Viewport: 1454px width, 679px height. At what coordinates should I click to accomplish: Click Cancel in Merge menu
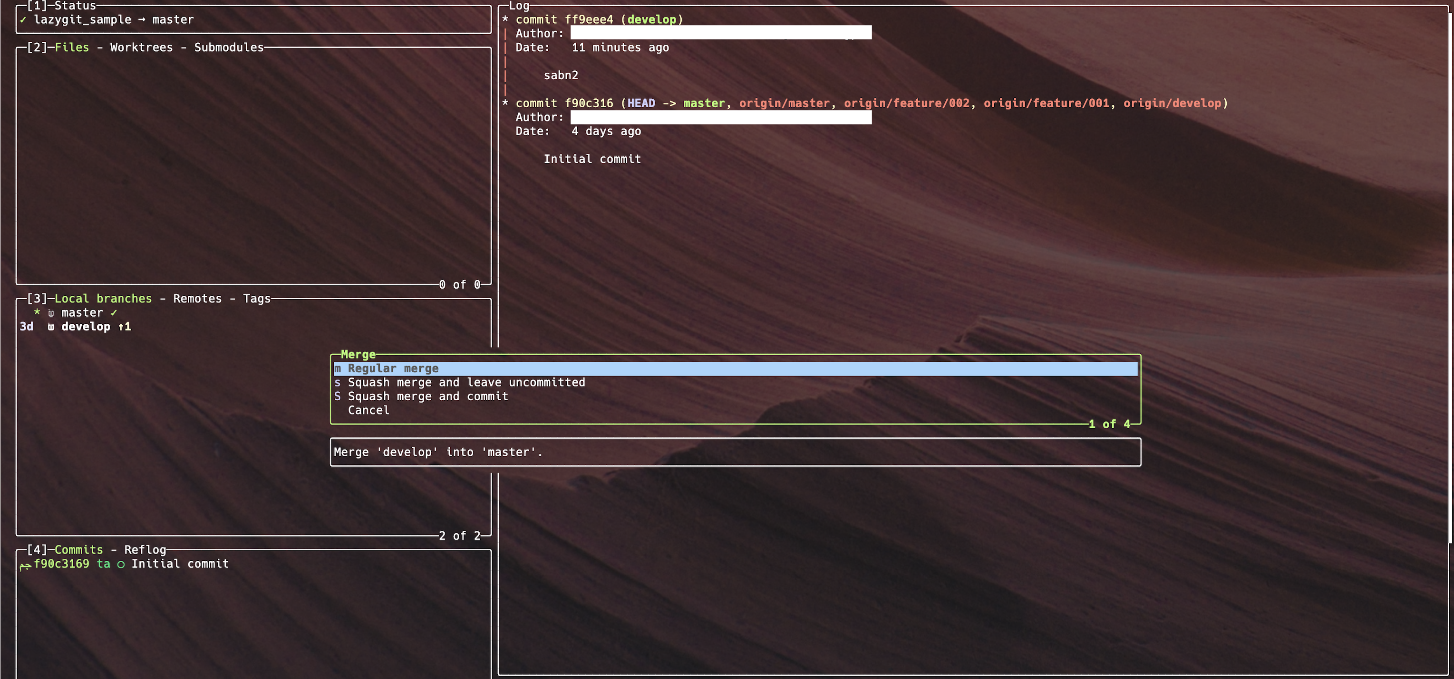click(x=368, y=411)
